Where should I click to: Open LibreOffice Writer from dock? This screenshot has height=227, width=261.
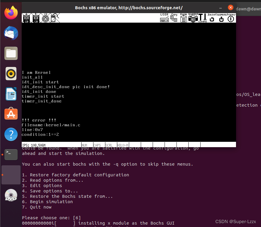click(x=11, y=94)
